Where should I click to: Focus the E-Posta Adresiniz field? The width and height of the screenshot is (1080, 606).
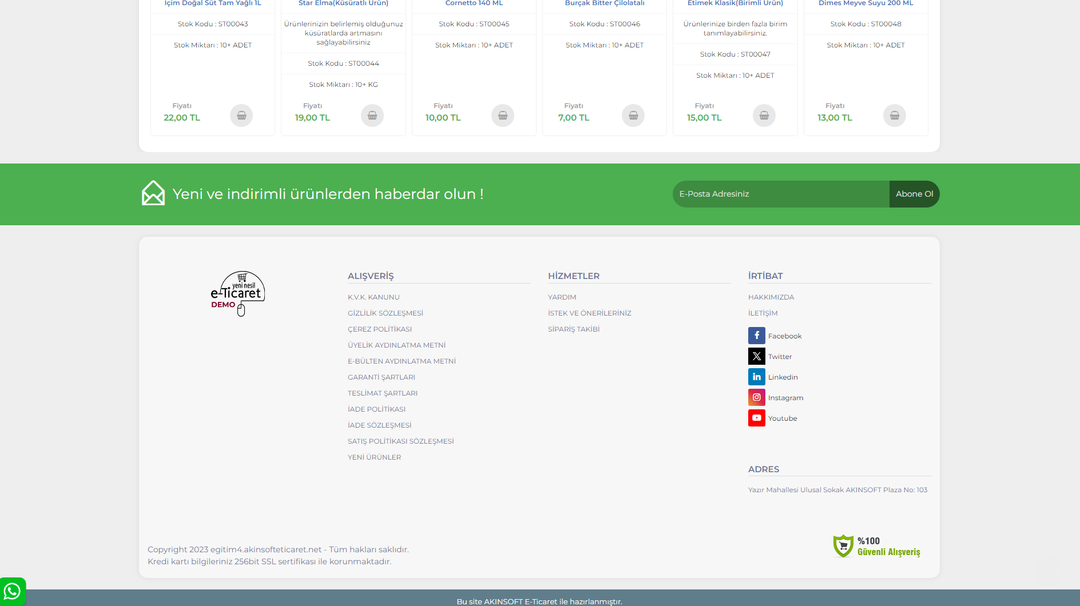781,194
